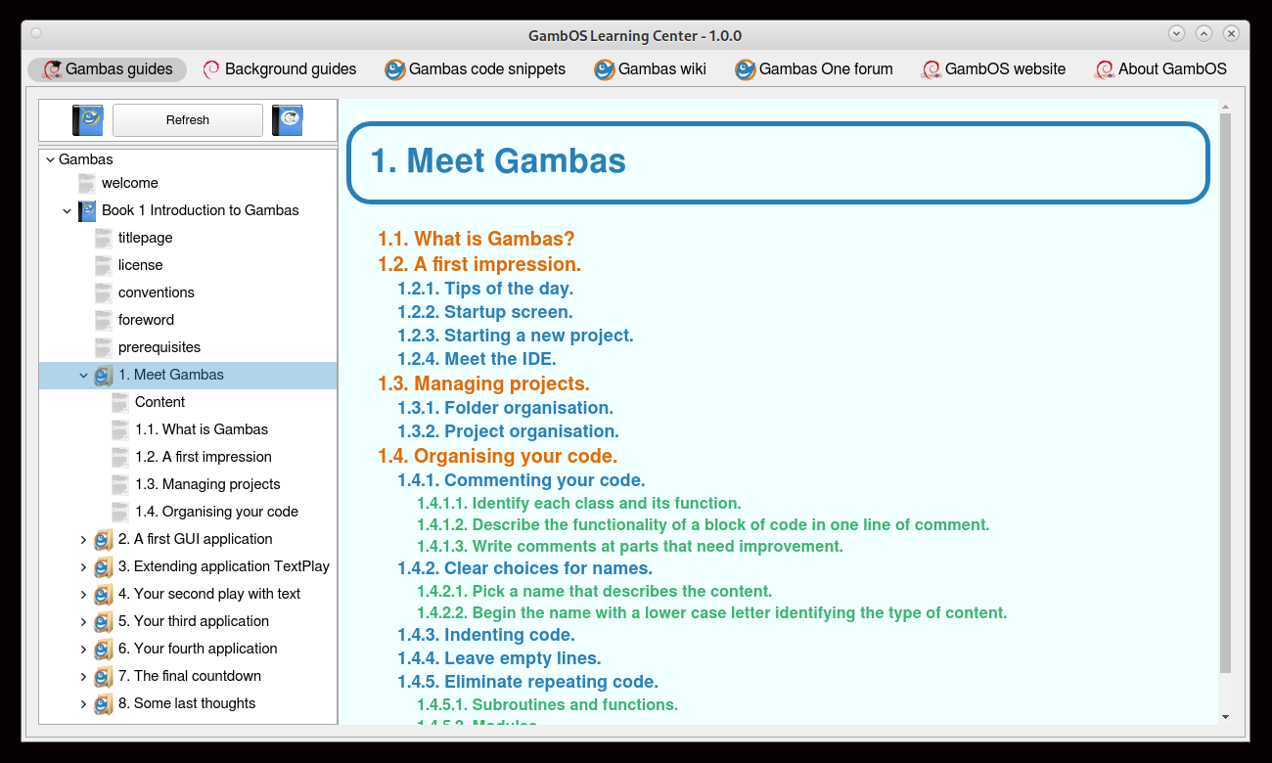Viewport: 1272px width, 763px height.
Task: Click the content pane vertical scrollbar
Action: [1225, 391]
